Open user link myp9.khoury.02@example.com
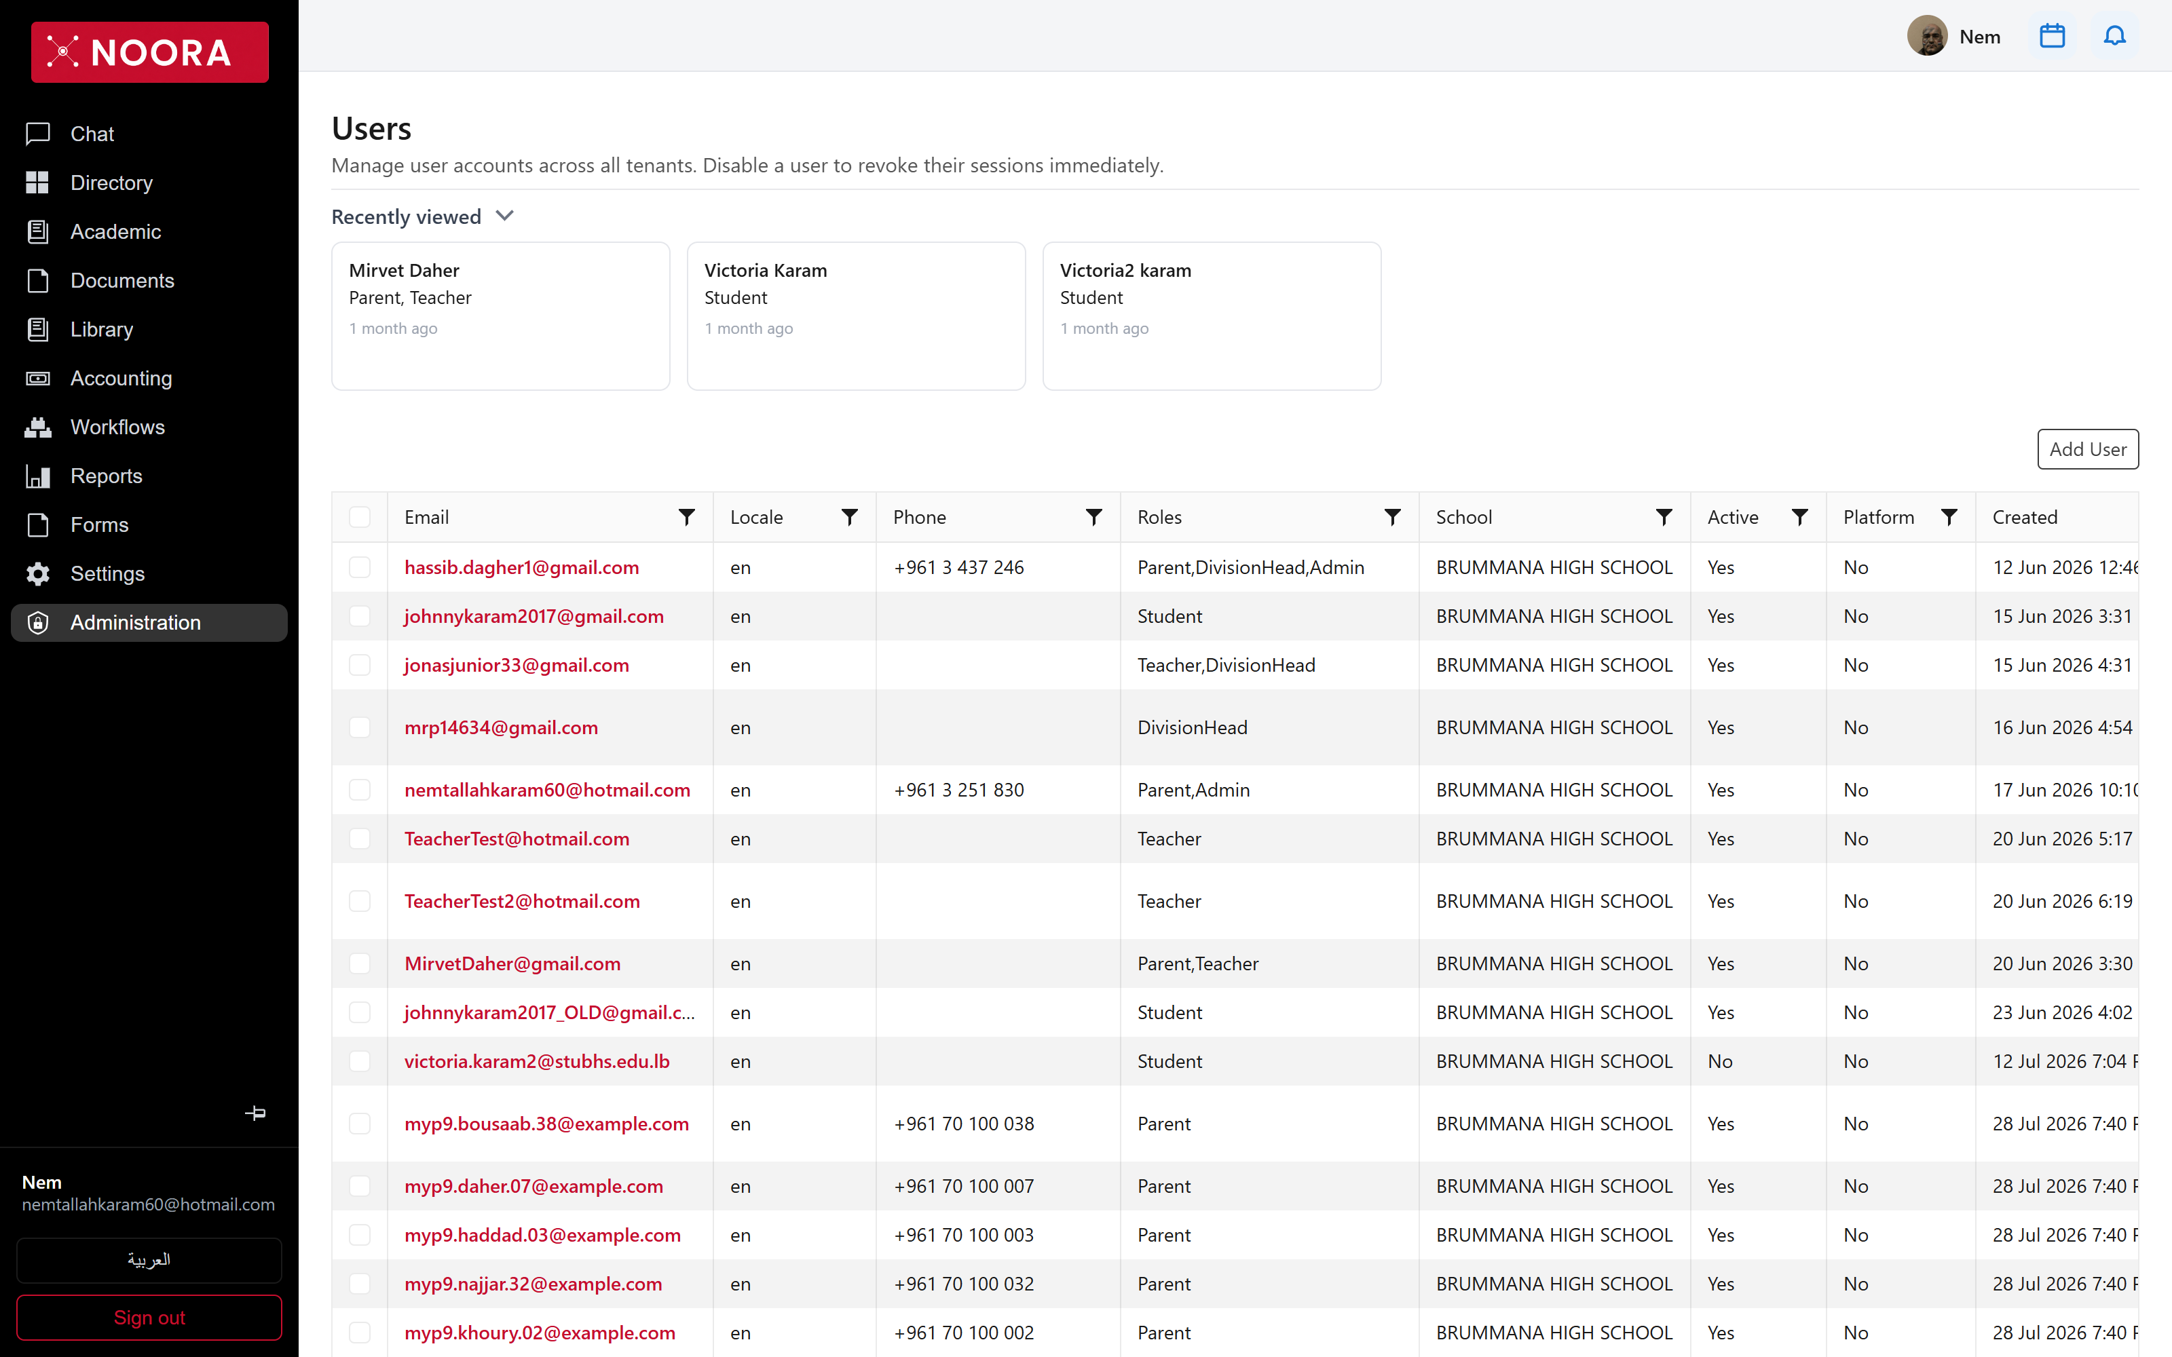 540,1333
